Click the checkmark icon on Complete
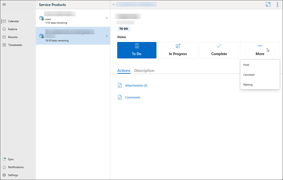This screenshot has height=180, width=283. [x=219, y=46]
